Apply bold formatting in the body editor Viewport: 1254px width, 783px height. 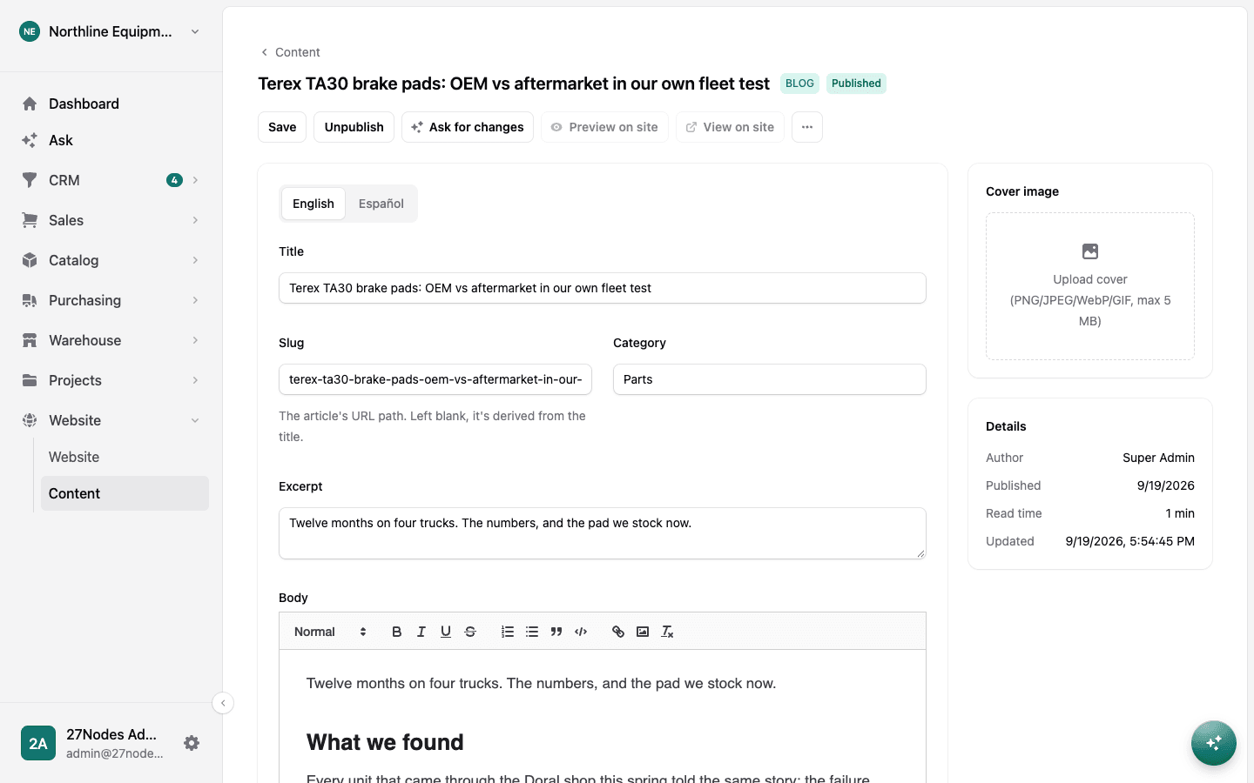click(x=397, y=632)
